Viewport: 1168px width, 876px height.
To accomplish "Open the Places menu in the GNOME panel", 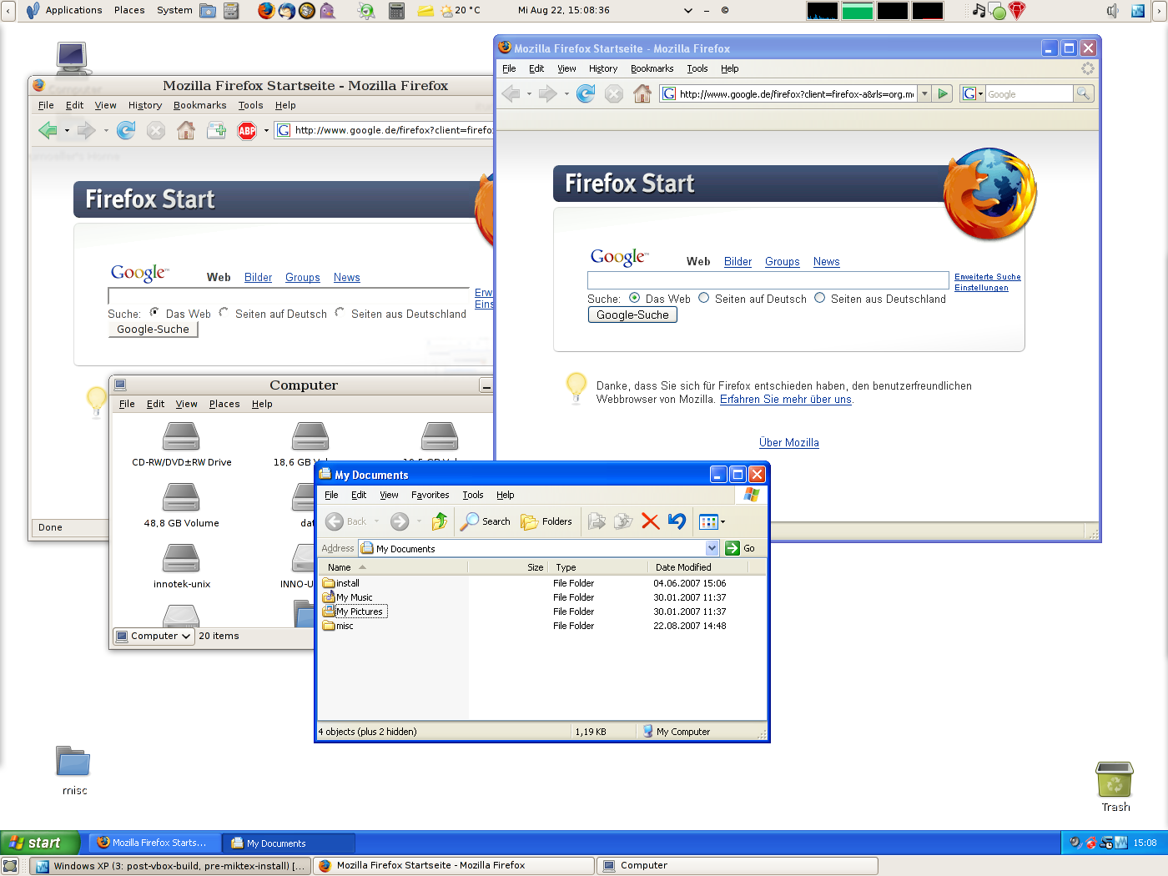I will pos(129,10).
